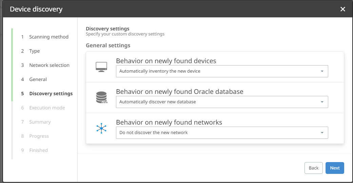353x183 pixels.
Task: Click arrow of 'Automatically inventory the new device'
Action: tap(322, 71)
